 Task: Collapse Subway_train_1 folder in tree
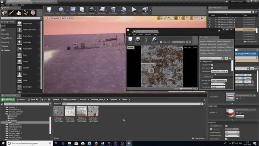click(x=5, y=114)
